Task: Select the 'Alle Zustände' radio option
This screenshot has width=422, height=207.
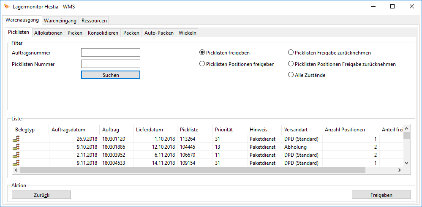Action: 291,75
